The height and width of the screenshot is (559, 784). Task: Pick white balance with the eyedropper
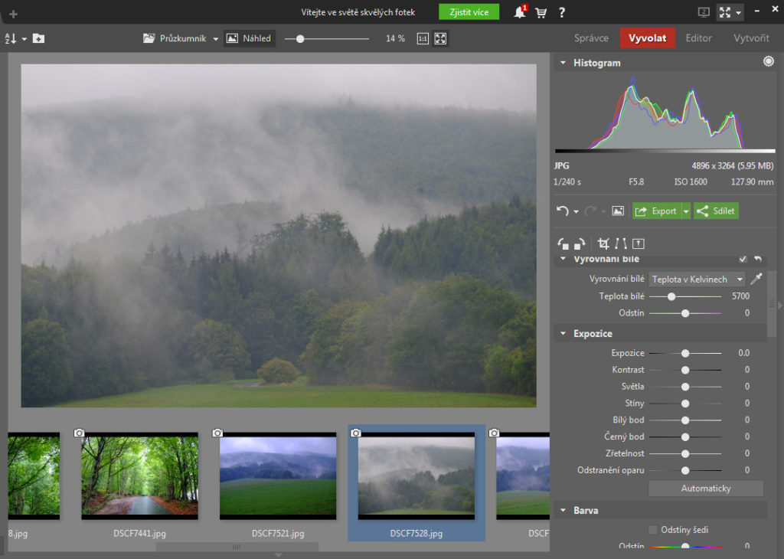[x=756, y=279]
